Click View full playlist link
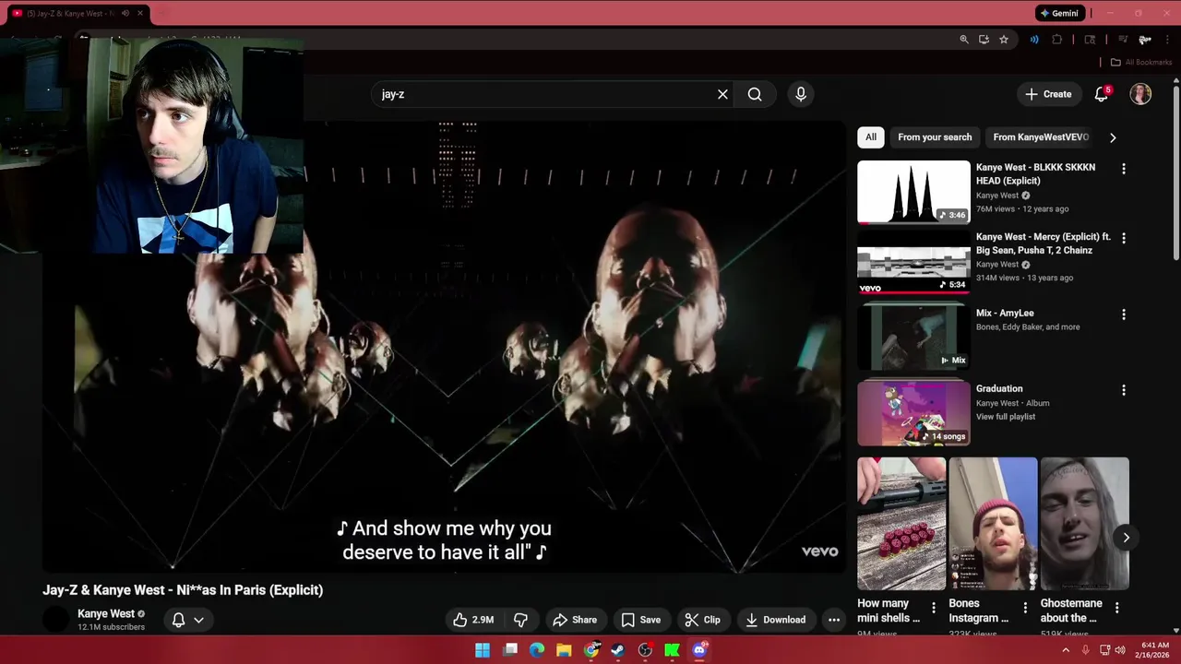1181x664 pixels. pyautogui.click(x=1006, y=417)
